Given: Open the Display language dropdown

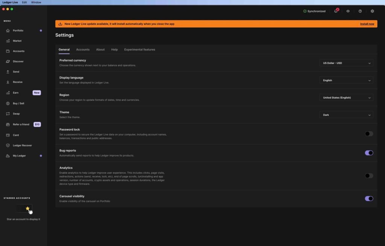Looking at the screenshot, I should 346,80.
